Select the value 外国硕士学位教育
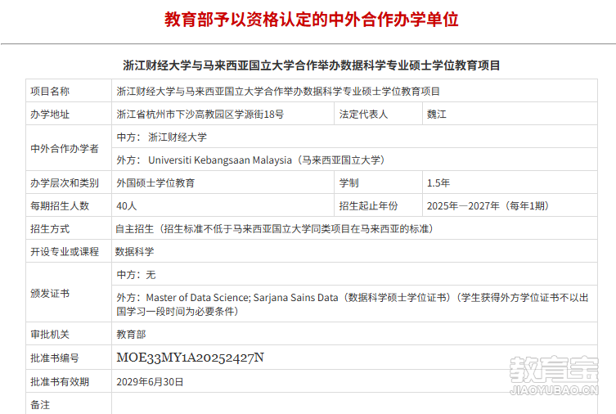616x414 pixels. click(155, 183)
